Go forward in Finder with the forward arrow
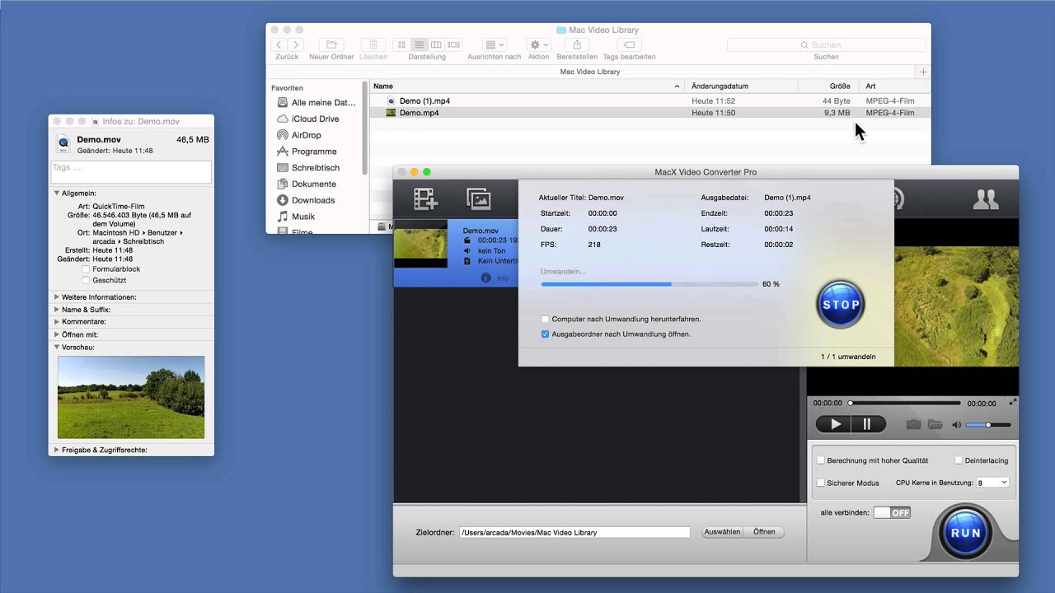The height and width of the screenshot is (593, 1055). (296, 44)
